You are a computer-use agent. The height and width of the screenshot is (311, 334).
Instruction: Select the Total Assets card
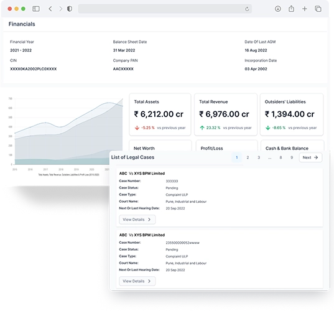pyautogui.click(x=160, y=114)
